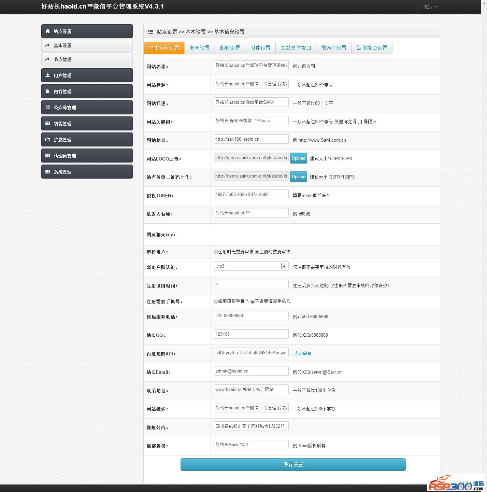Expand the 功能管理 sidebar section
The width and height of the screenshot is (487, 492).
[x=87, y=124]
